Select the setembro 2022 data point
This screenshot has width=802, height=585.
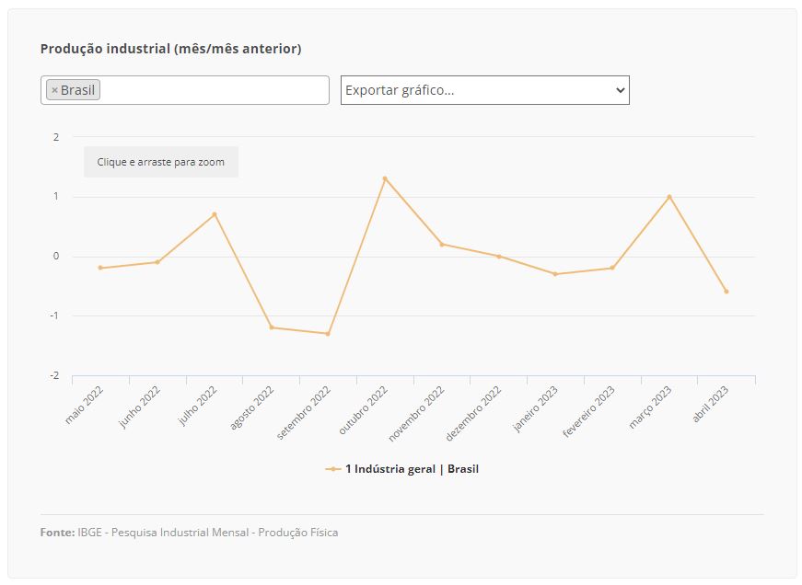tap(328, 334)
